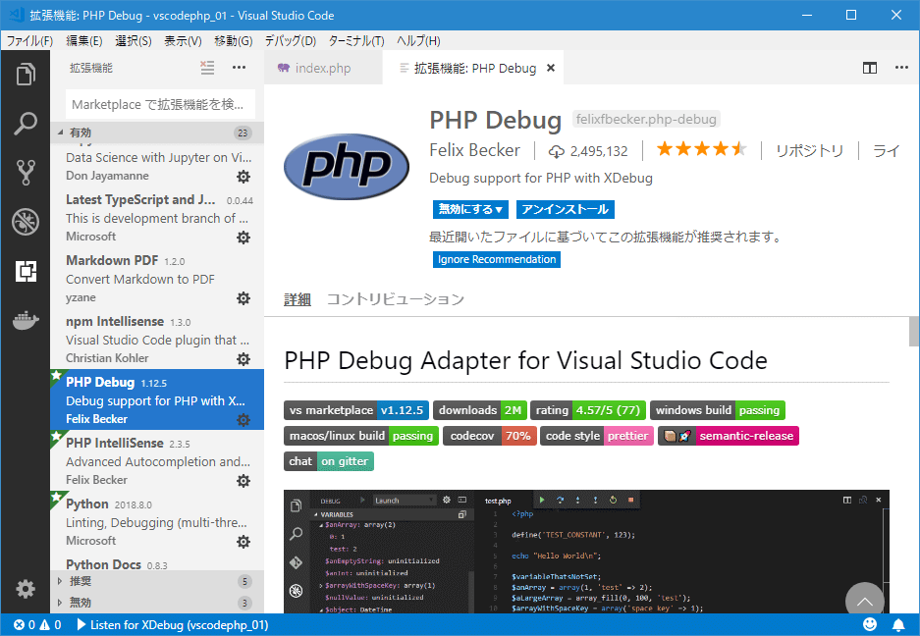Click the star rating display
Screen dimensions: 920x636
(701, 149)
